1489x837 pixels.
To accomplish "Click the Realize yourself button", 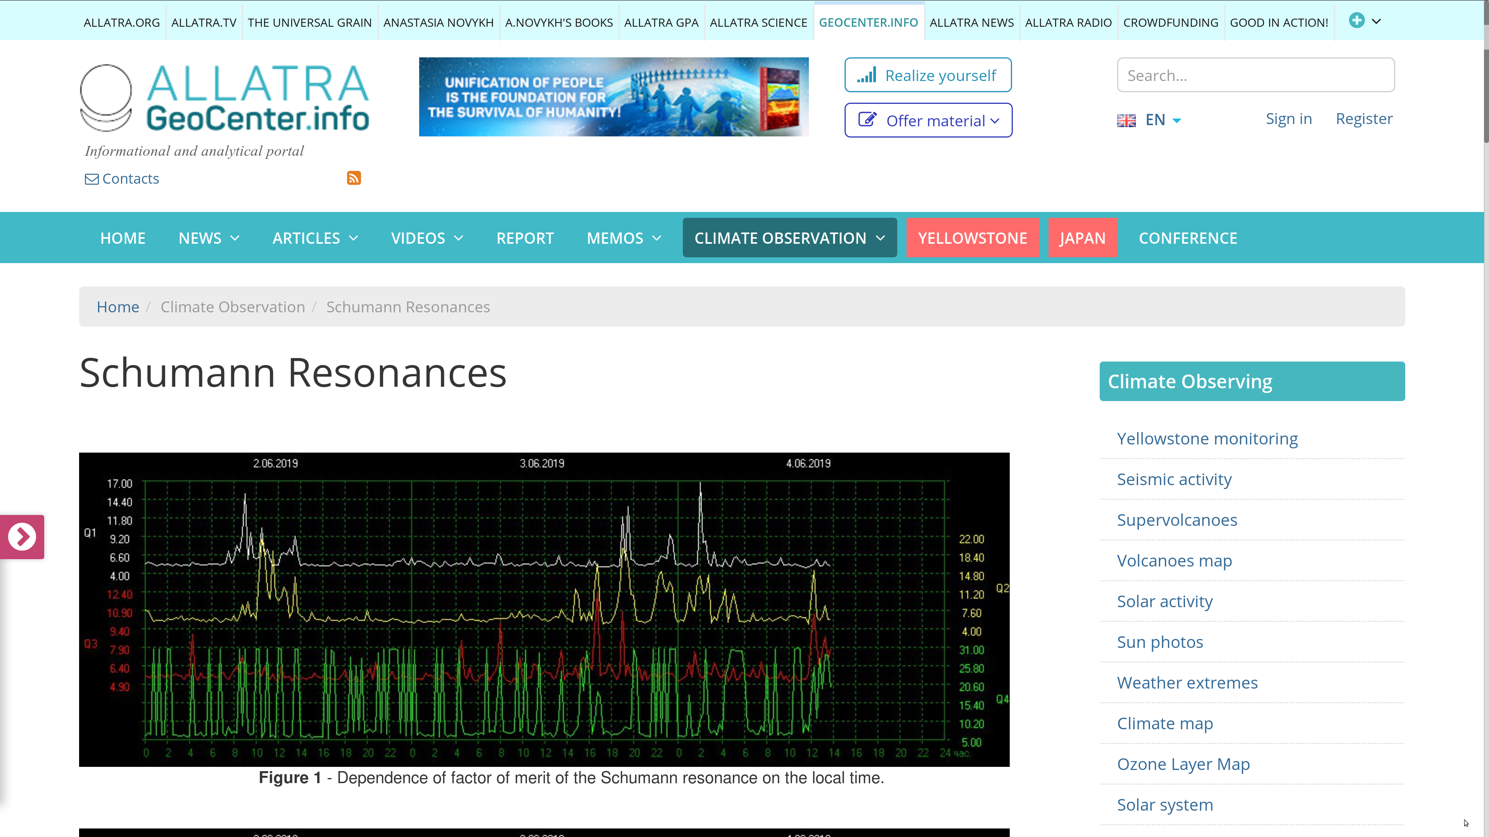I will pyautogui.click(x=928, y=74).
